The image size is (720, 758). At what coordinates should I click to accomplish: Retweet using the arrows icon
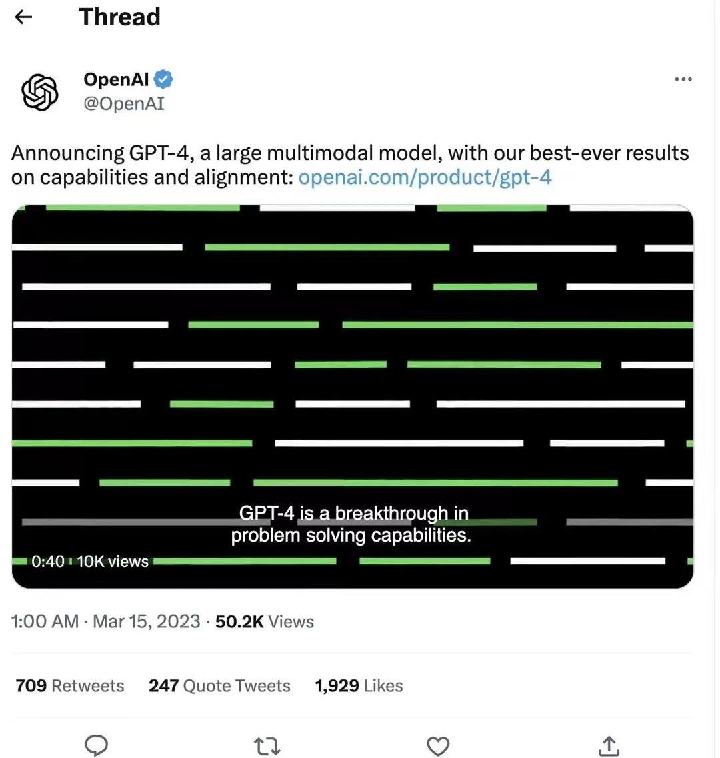click(x=267, y=746)
